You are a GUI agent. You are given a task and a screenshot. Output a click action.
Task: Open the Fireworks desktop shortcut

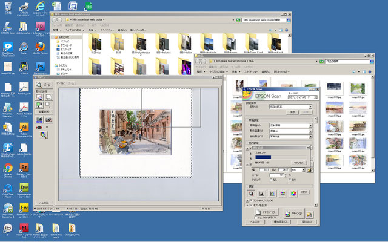click(24, 211)
